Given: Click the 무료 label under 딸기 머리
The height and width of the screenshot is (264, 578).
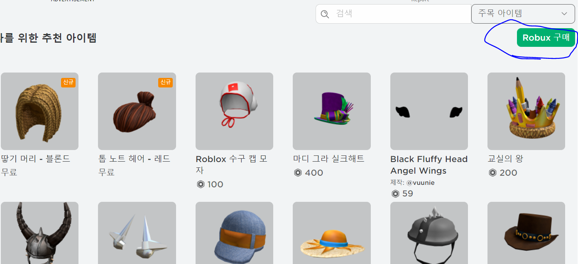Looking at the screenshot, I should click(x=9, y=172).
